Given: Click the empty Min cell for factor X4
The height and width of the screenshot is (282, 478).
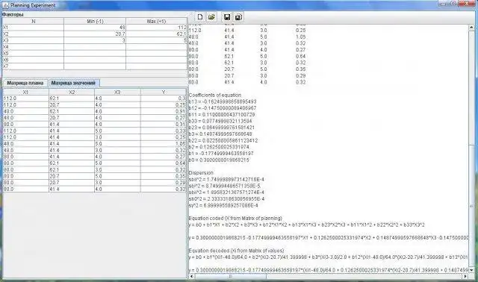Looking at the screenshot, I should [95, 47].
